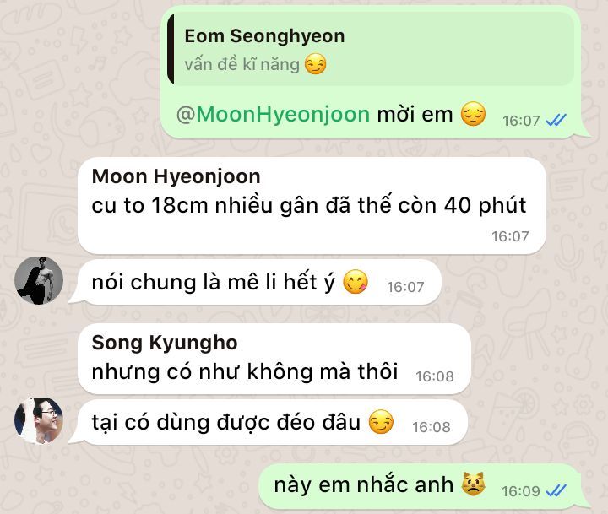608x514 pixels.
Task: Tap pensive face emoji after 'mời em'
Action: [473, 114]
